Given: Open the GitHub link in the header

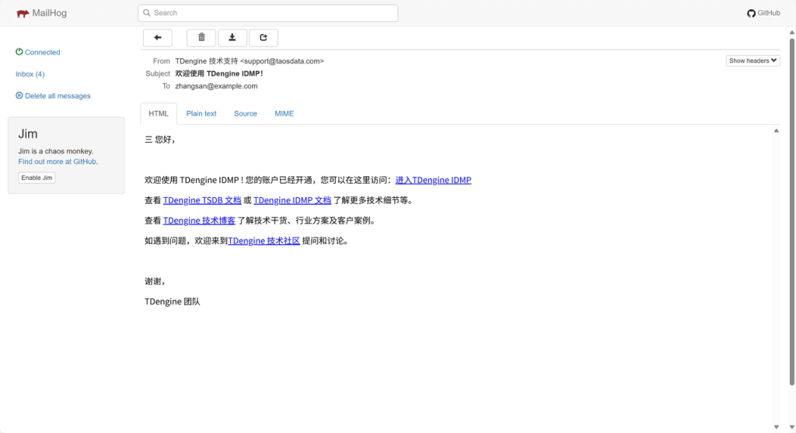Looking at the screenshot, I should click(763, 13).
